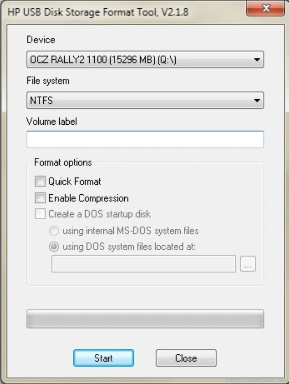This screenshot has width=289, height=384.
Task: Click the Close button
Action: click(x=186, y=358)
